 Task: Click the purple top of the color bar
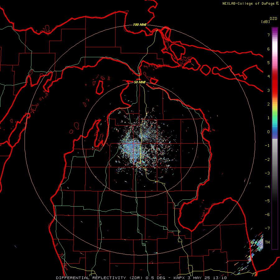point(275,31)
